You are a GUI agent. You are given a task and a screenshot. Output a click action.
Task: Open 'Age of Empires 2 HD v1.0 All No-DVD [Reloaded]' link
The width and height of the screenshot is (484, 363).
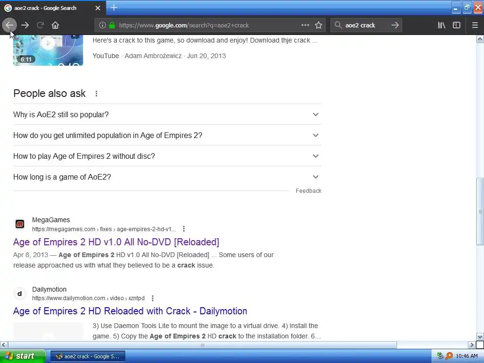[x=116, y=242]
